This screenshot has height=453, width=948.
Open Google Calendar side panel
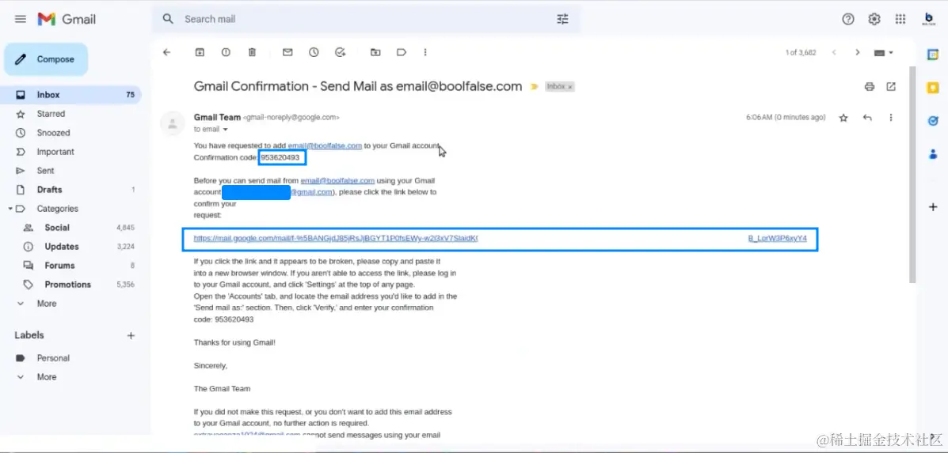[933, 55]
